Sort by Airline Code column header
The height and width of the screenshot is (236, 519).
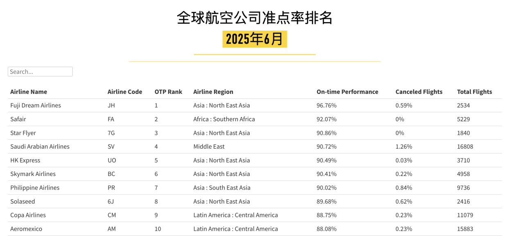tap(125, 92)
